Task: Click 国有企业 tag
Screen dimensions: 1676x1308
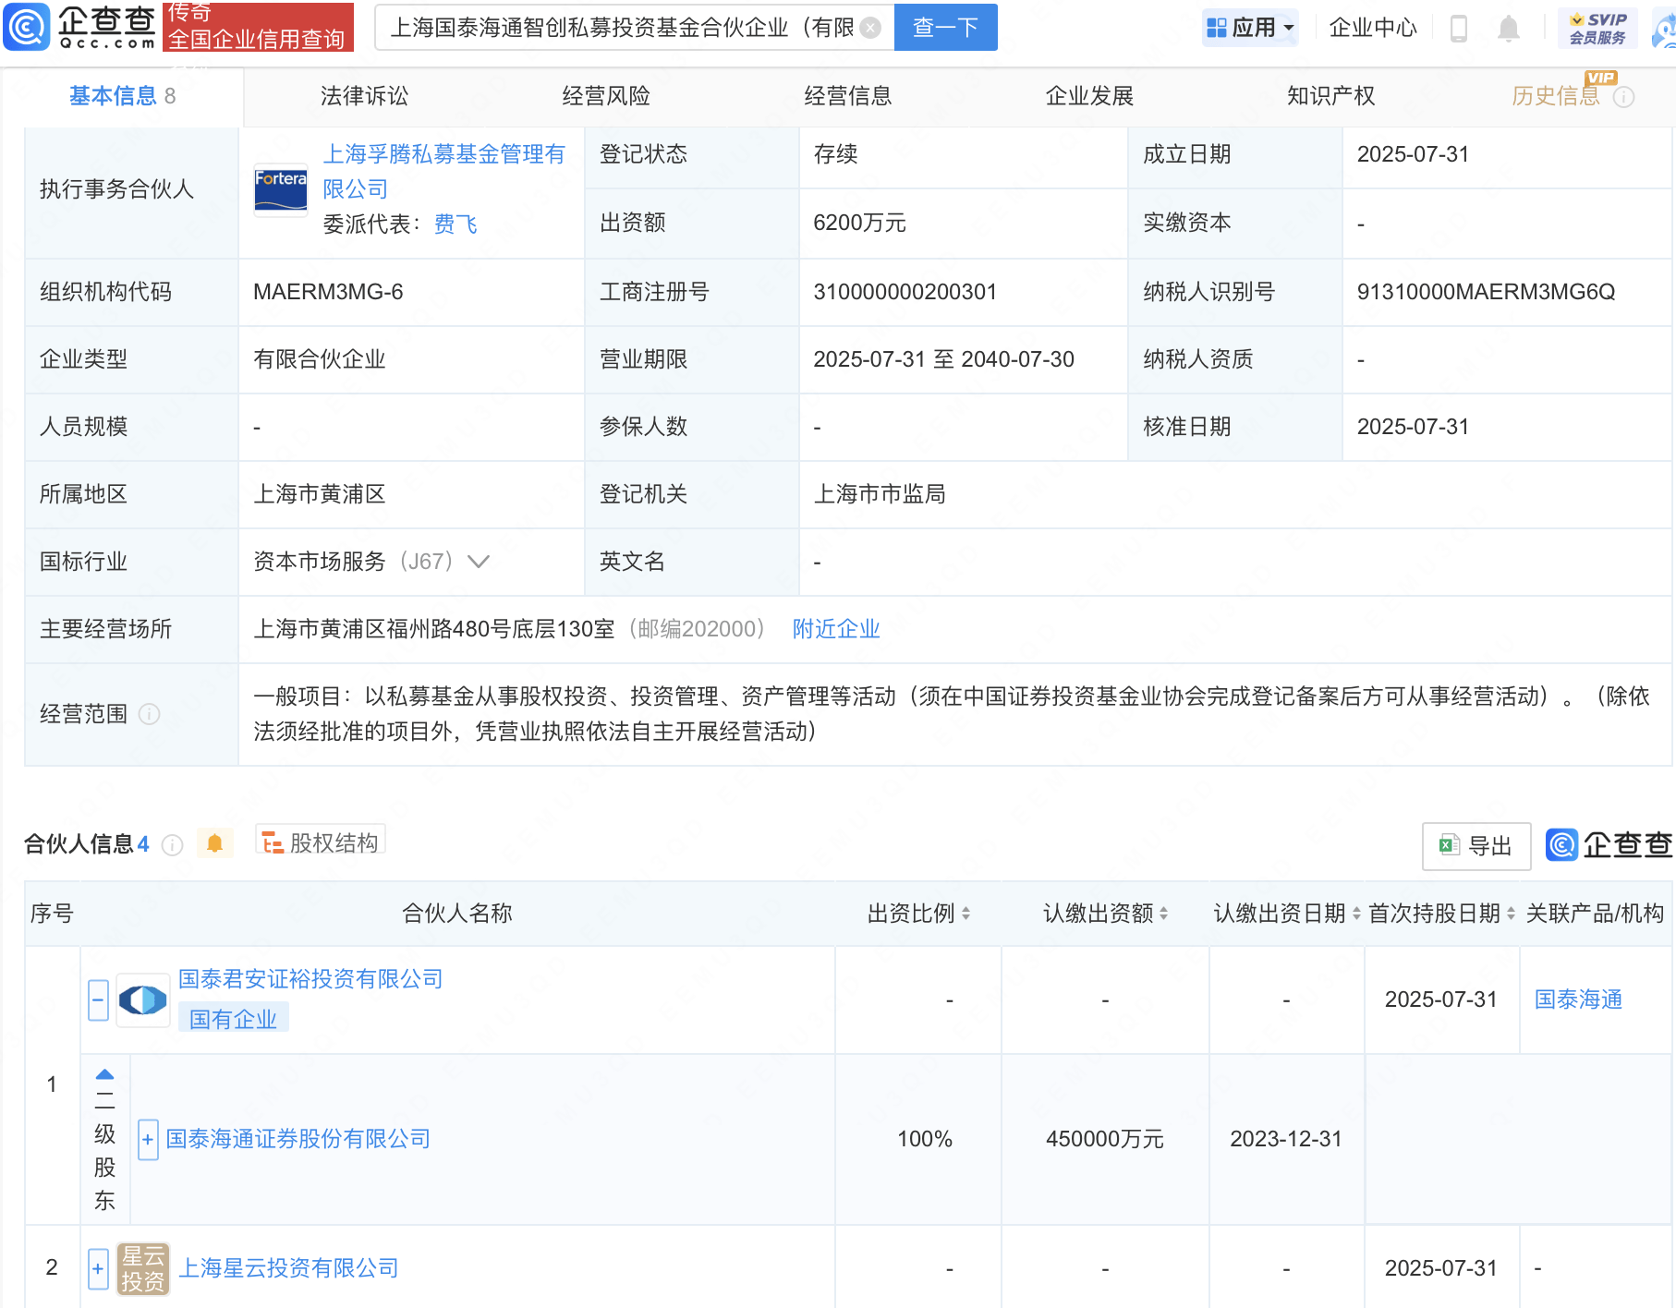Action: (233, 1019)
